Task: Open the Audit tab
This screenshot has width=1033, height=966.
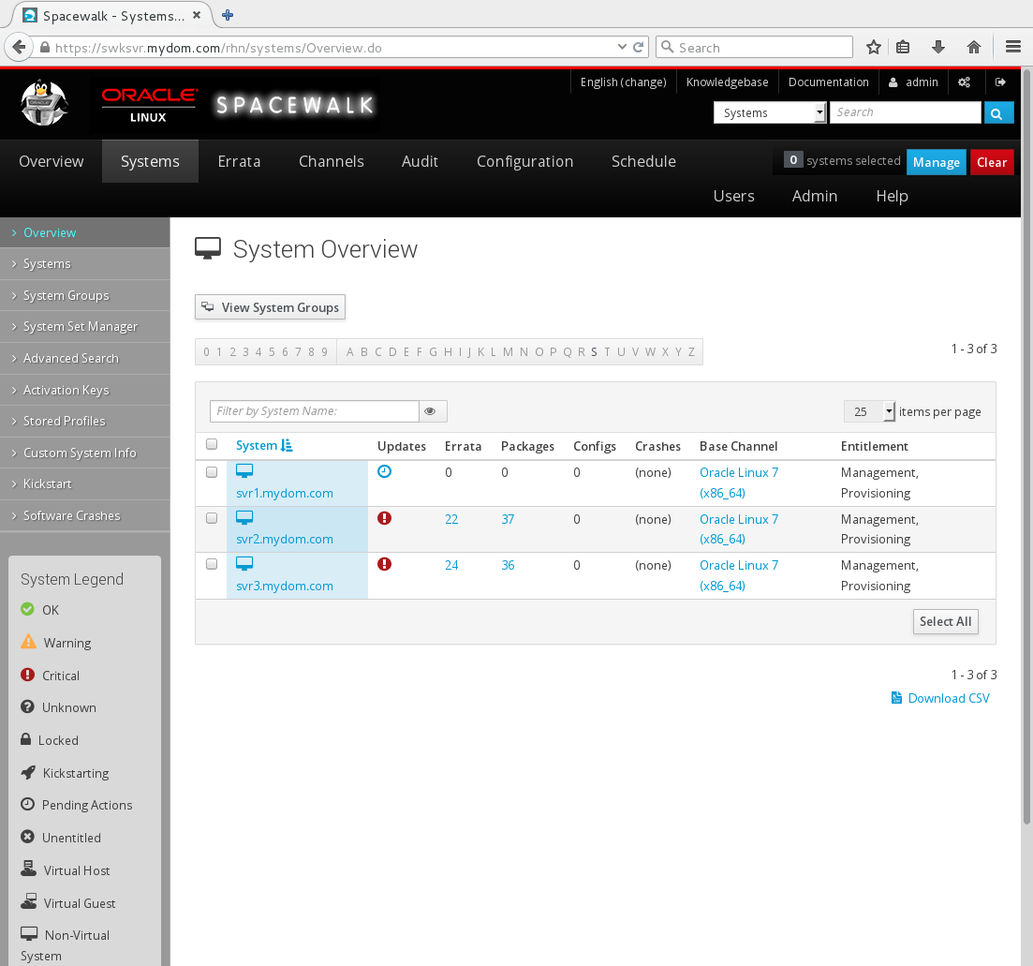Action: [420, 161]
